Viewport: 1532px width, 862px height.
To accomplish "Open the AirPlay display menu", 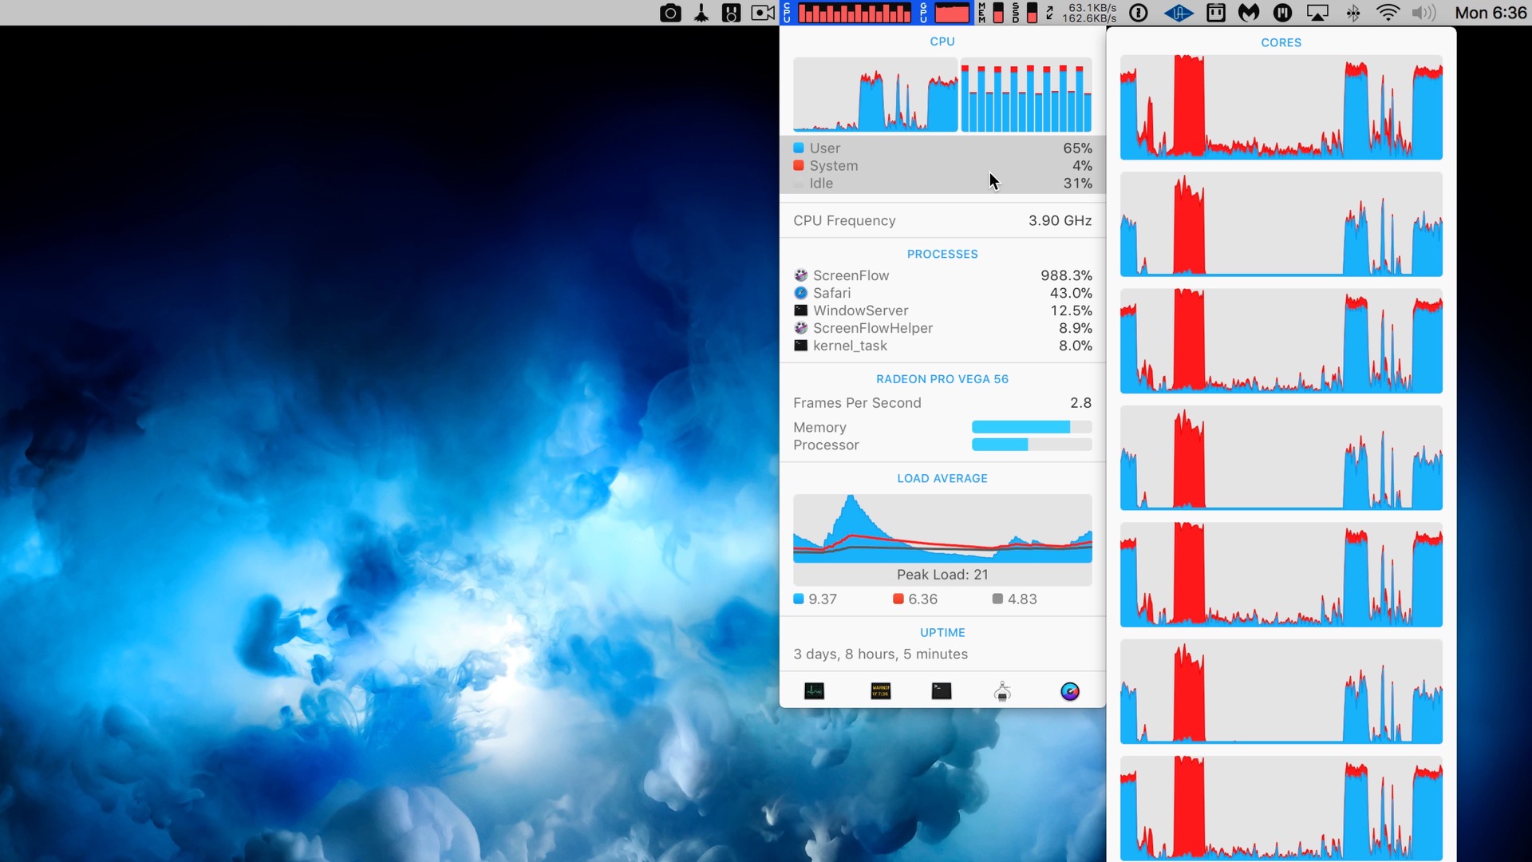I will pos(1317,13).
